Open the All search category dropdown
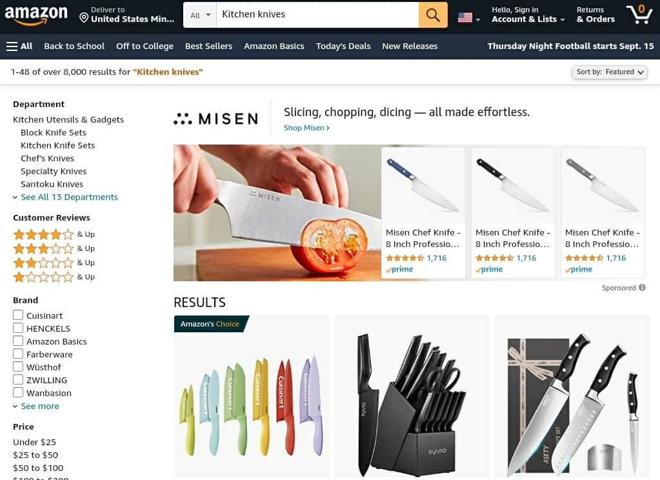 tap(200, 15)
